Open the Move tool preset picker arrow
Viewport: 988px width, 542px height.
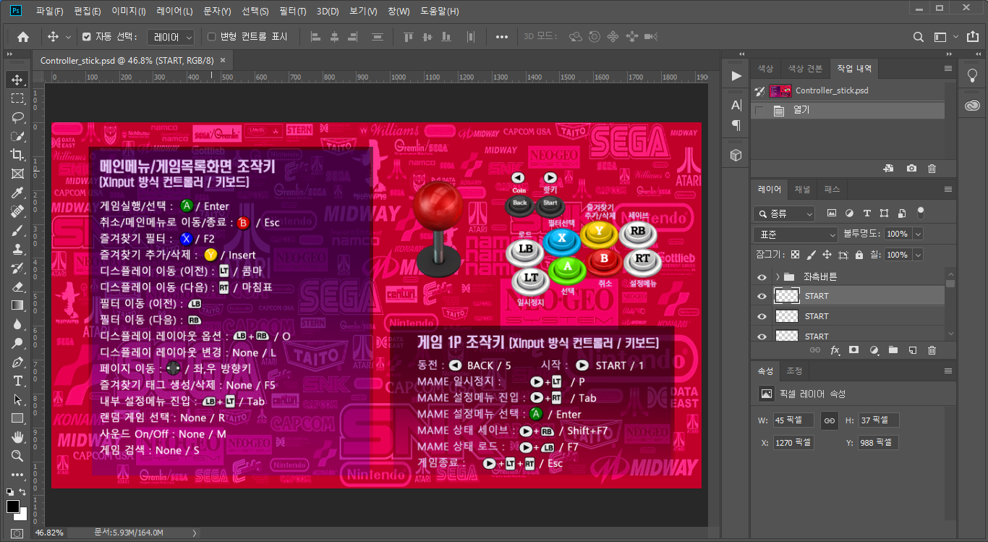pyautogui.click(x=69, y=37)
